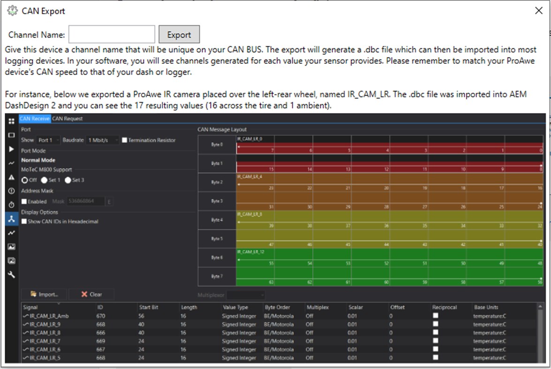Click the Play icon in the left sidebar
The image size is (551, 369).
pos(11,150)
